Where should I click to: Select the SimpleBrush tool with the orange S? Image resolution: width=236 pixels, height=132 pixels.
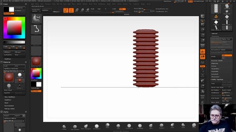(x=216, y=17)
